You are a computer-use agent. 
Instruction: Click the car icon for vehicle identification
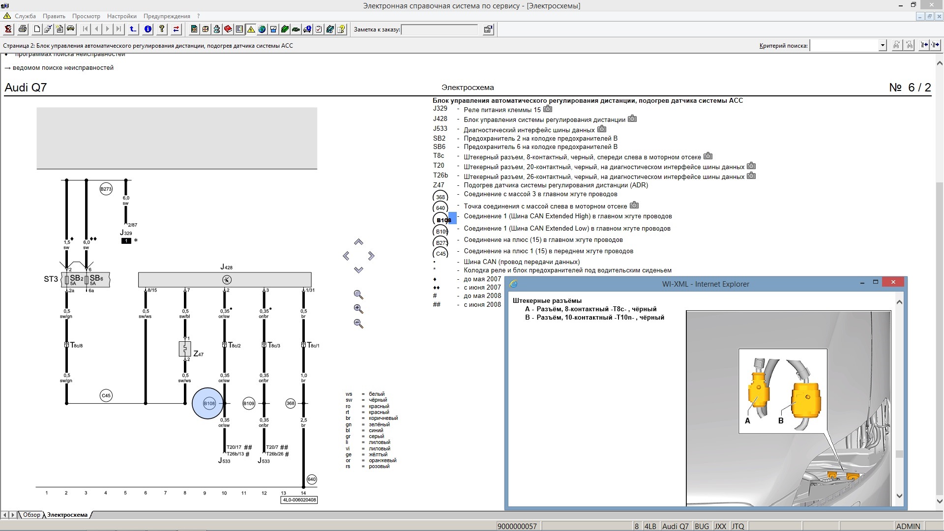(71, 29)
